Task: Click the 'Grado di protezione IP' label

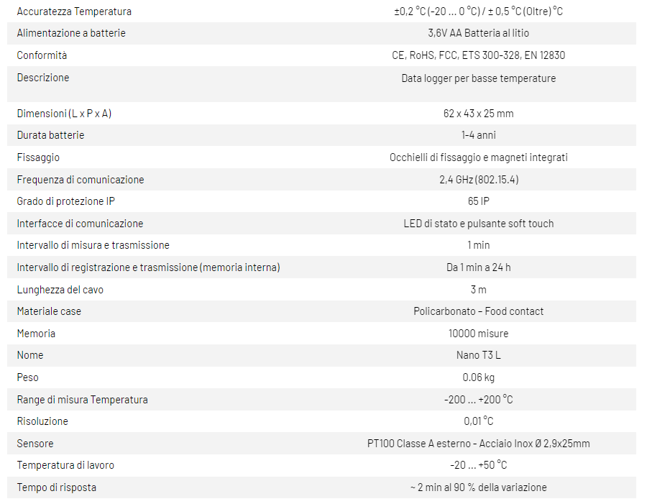Action: pos(65,201)
